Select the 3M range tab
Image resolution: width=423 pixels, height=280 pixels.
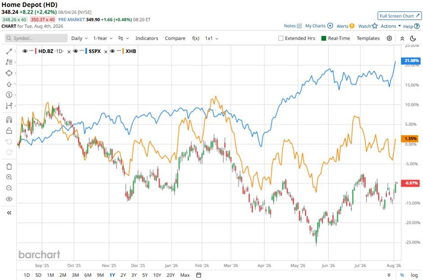(75, 275)
